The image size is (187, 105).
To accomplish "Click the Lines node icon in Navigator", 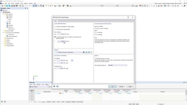I will pos(7,21).
